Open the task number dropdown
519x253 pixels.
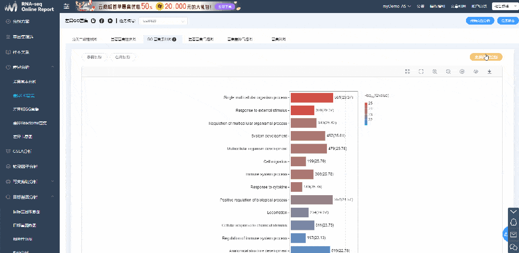163,21
